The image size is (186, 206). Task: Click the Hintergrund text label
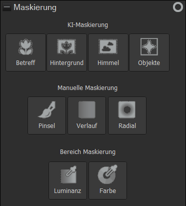66,63
